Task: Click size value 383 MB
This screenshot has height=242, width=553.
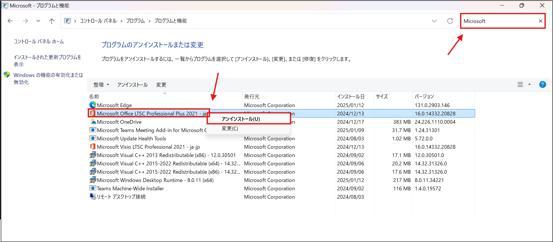Action: [x=402, y=122]
